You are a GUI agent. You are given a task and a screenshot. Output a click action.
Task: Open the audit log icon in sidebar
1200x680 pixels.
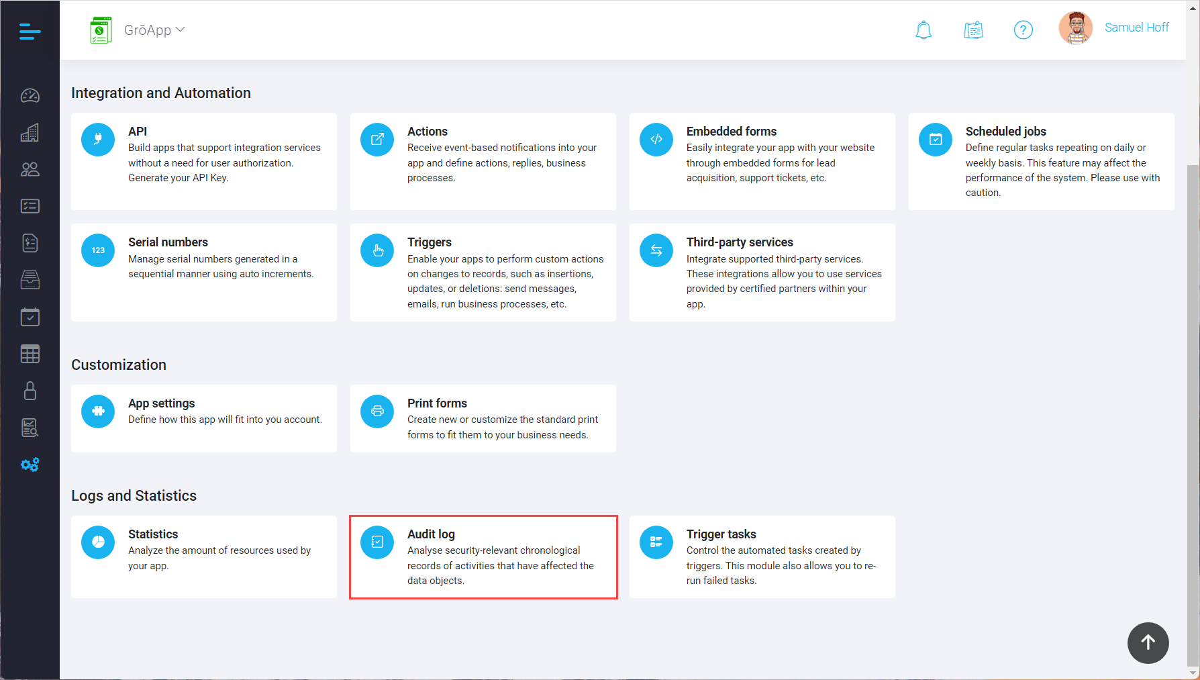coord(30,428)
